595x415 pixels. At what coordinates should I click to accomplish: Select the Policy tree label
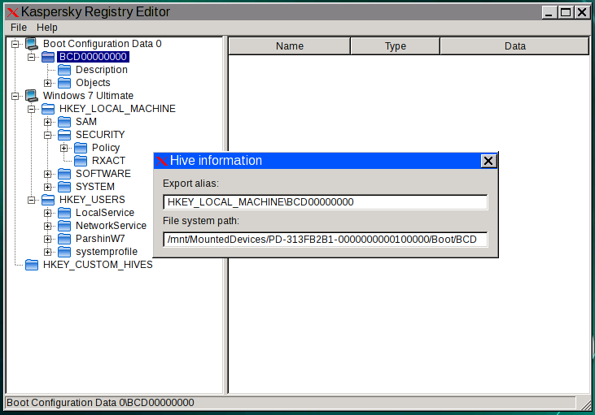(x=106, y=148)
